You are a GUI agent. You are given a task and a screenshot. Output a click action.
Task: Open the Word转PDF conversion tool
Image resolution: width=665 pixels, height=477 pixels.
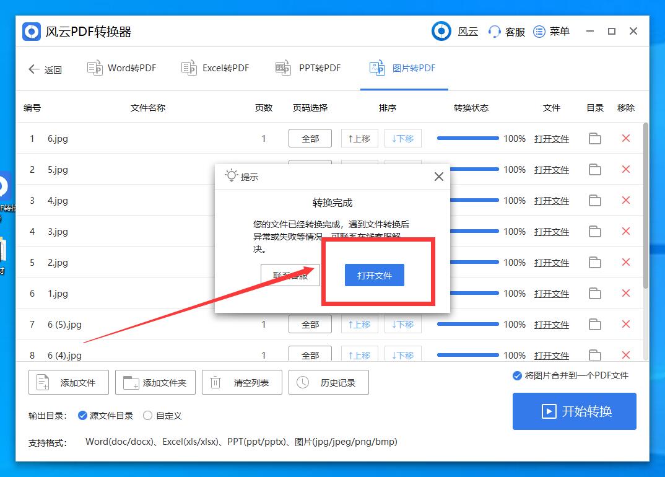click(x=121, y=68)
